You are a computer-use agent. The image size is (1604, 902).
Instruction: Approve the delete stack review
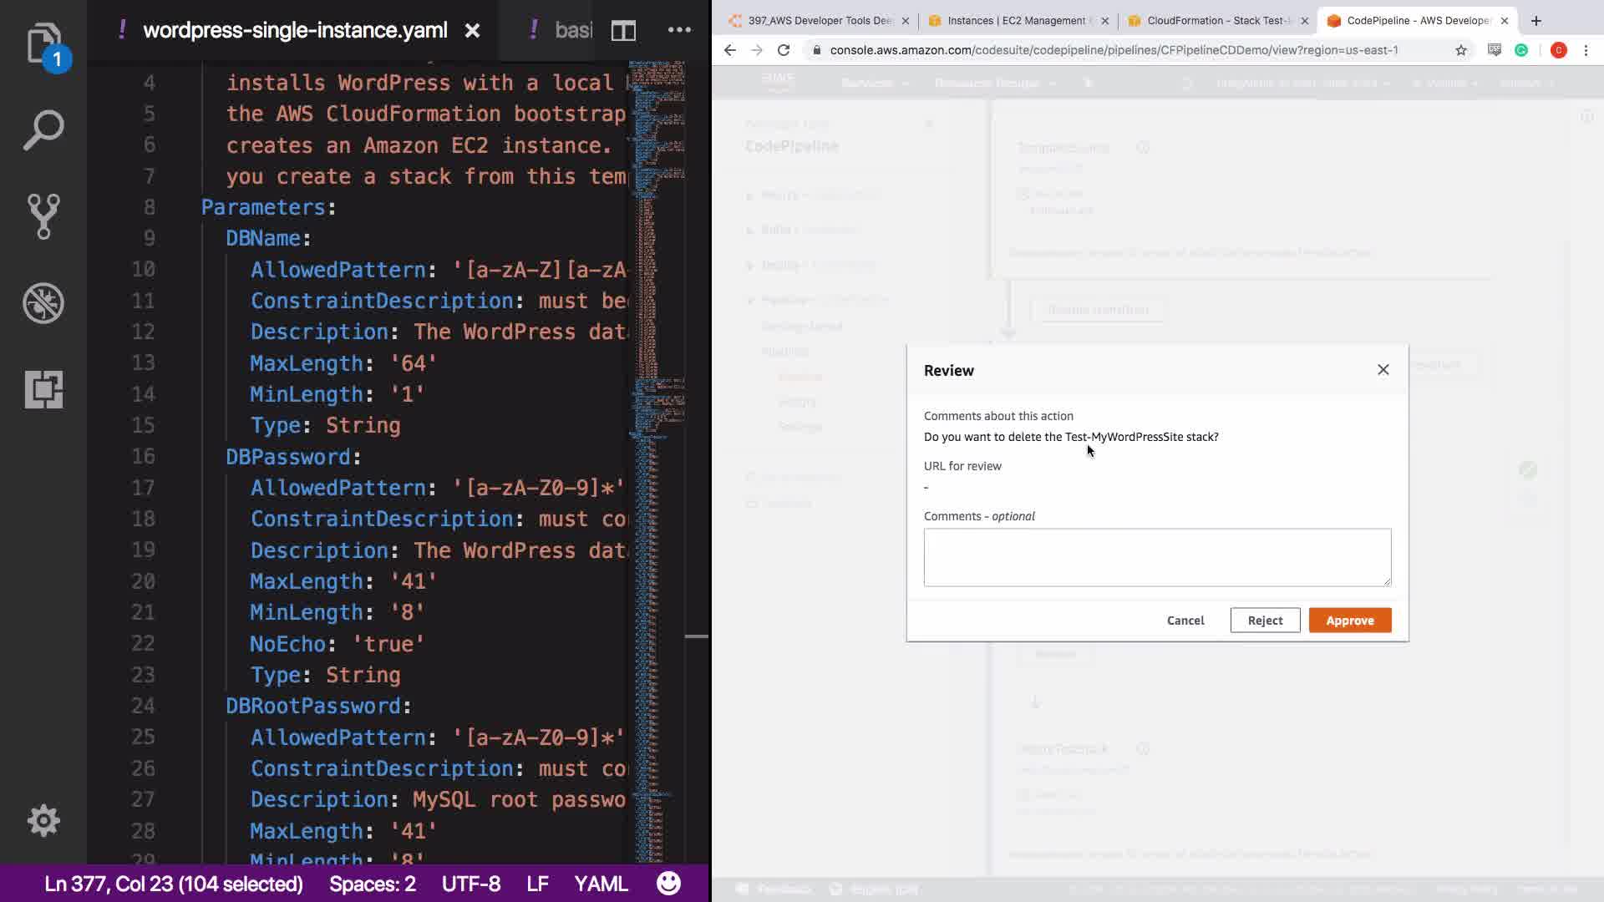(1349, 621)
